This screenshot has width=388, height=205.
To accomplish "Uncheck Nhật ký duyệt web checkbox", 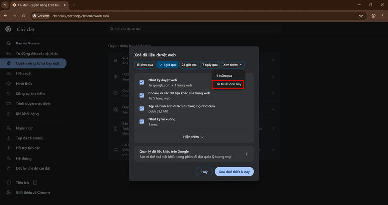I will coord(142,82).
